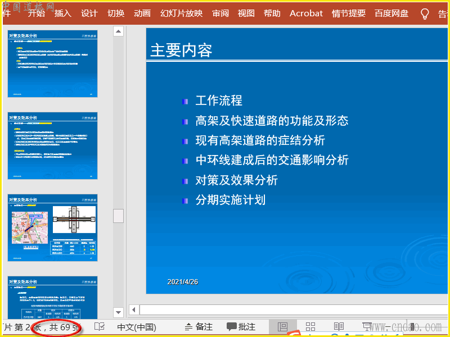
Task: Click the bullet 分期实施计划
Action: 231,200
